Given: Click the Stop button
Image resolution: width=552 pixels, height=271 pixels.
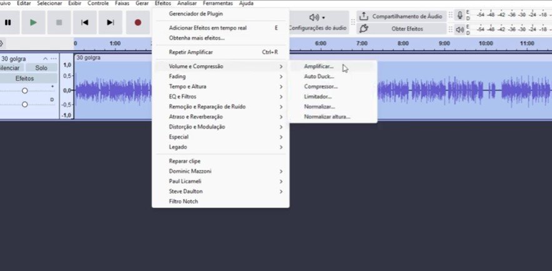Looking at the screenshot, I should coord(59,22).
